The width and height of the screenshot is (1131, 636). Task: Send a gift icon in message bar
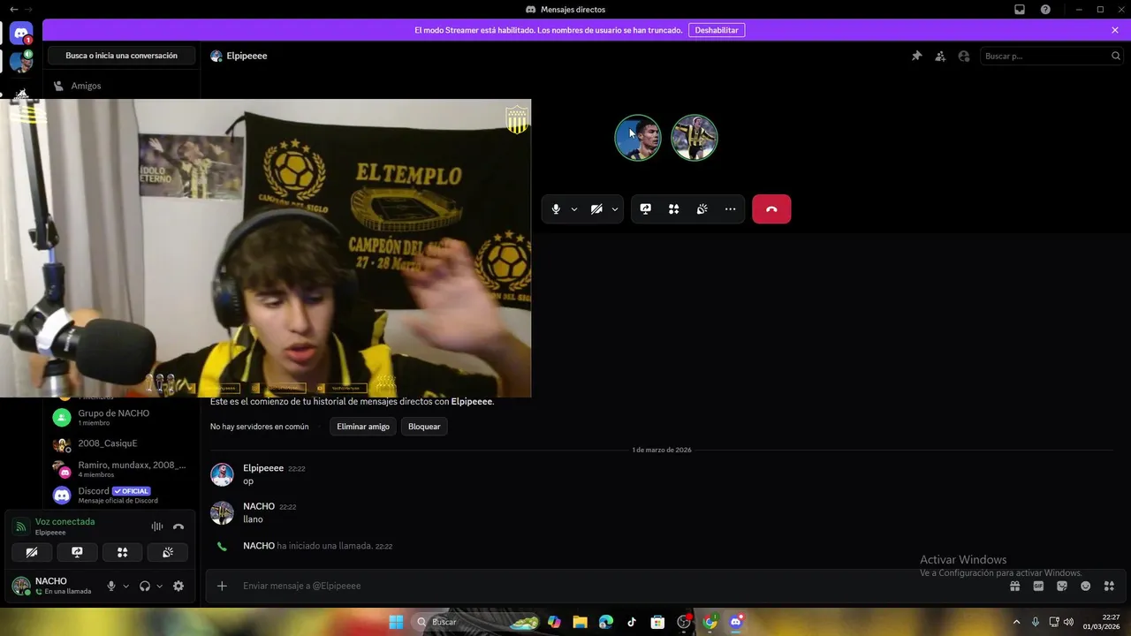[x=1015, y=586]
